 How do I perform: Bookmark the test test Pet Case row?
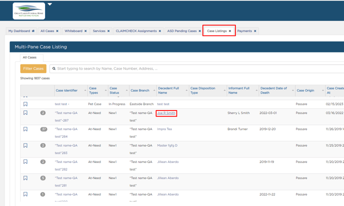click(25, 104)
